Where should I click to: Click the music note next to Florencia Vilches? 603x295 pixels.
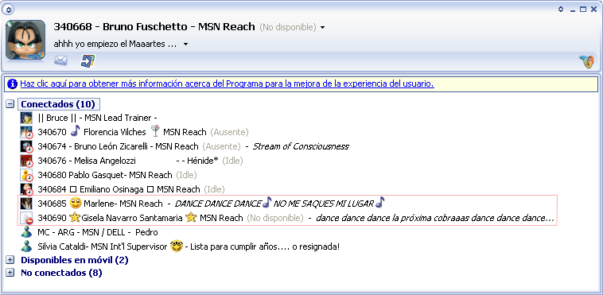[76, 131]
